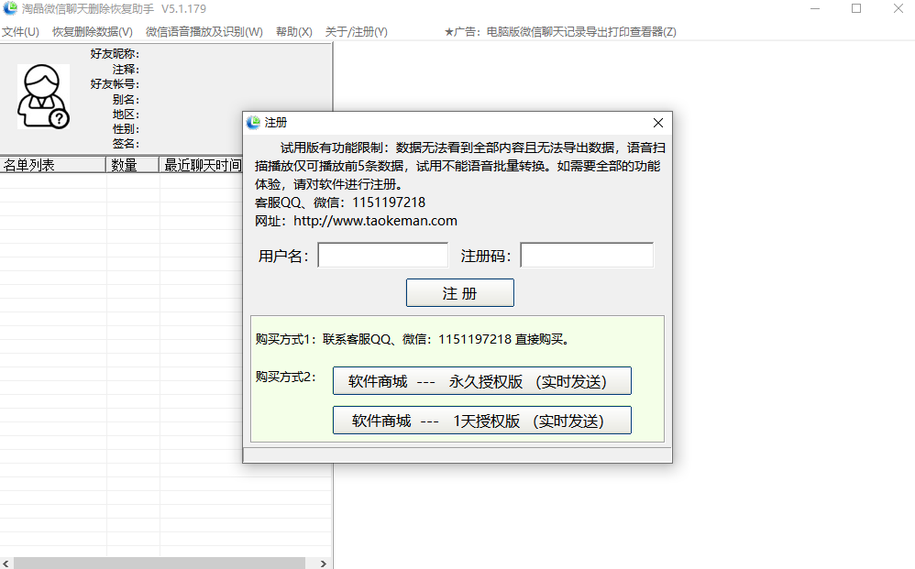Close the 注册 dialog

658,123
